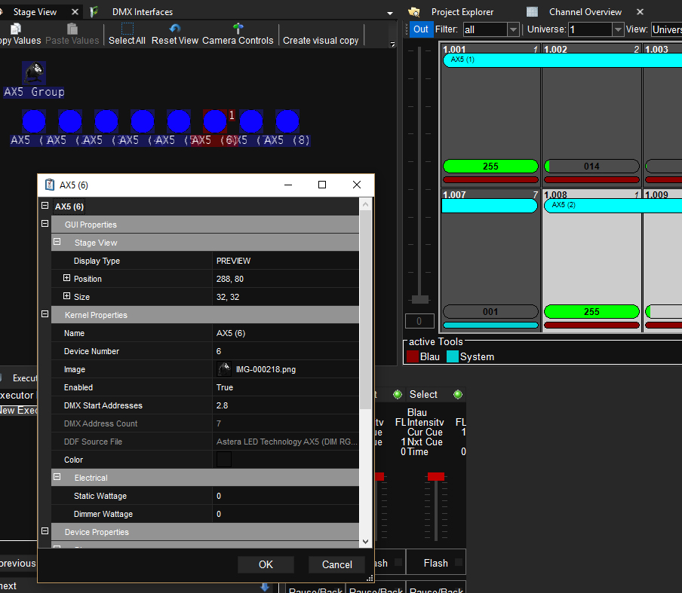Toggle the Flash checkbox on Blau executor

coord(459,563)
